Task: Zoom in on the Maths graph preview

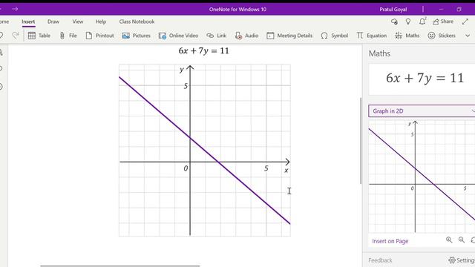Action: point(449,240)
